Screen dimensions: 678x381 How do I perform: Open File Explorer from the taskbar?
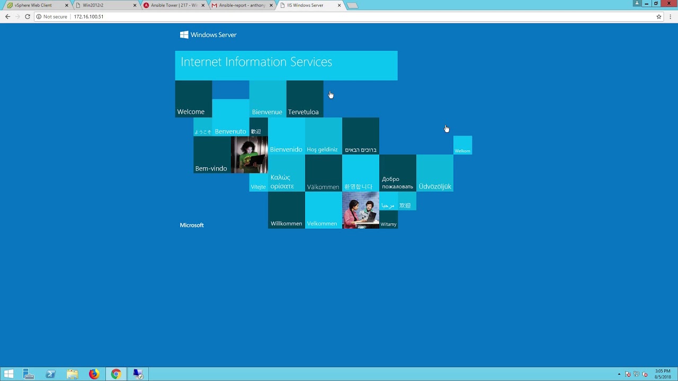(x=73, y=374)
